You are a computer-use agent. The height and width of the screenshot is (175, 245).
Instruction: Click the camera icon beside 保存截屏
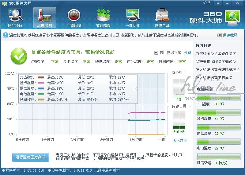[219, 35]
